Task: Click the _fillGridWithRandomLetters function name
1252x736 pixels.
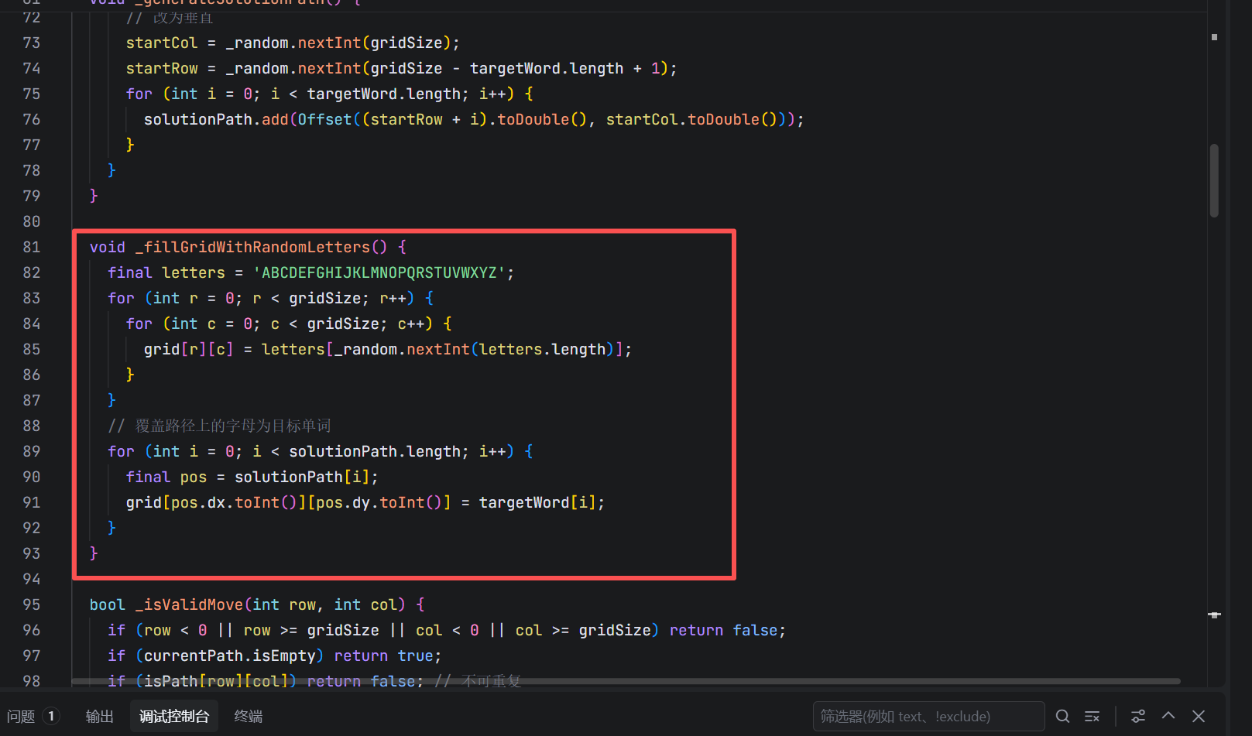Action: [x=253, y=247]
